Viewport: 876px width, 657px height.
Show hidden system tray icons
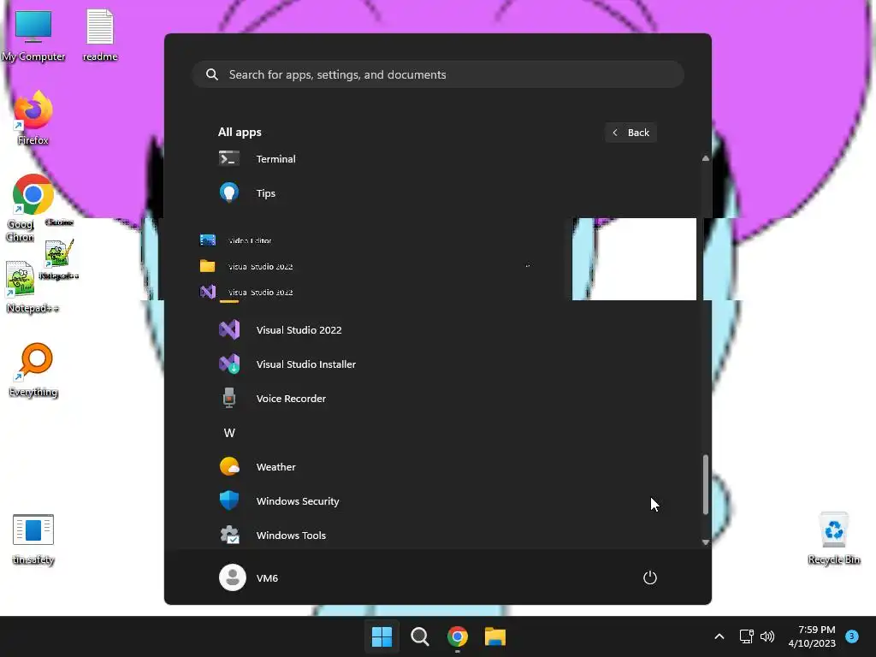pos(719,636)
